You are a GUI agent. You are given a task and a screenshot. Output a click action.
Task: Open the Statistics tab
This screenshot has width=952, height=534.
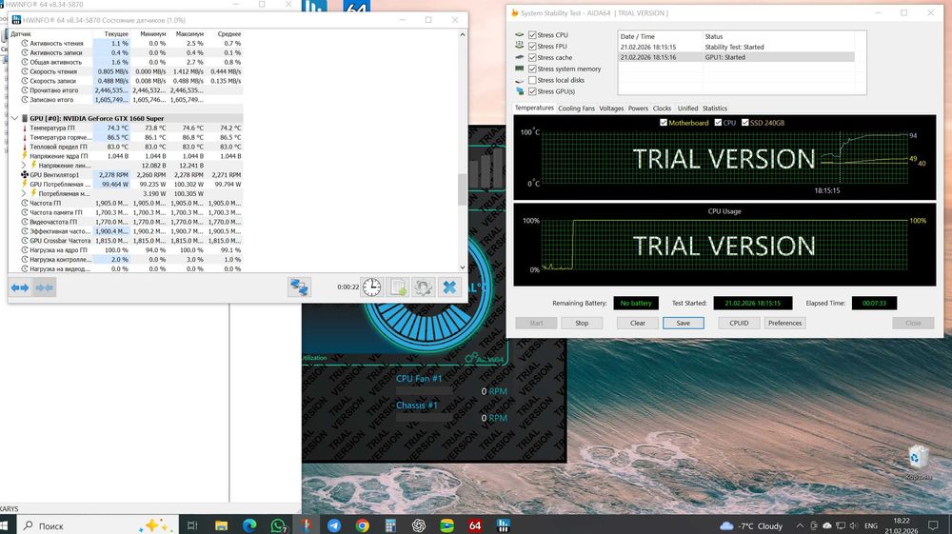click(x=714, y=109)
